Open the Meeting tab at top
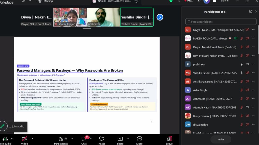The image size is (259, 145). pos(46,1)
